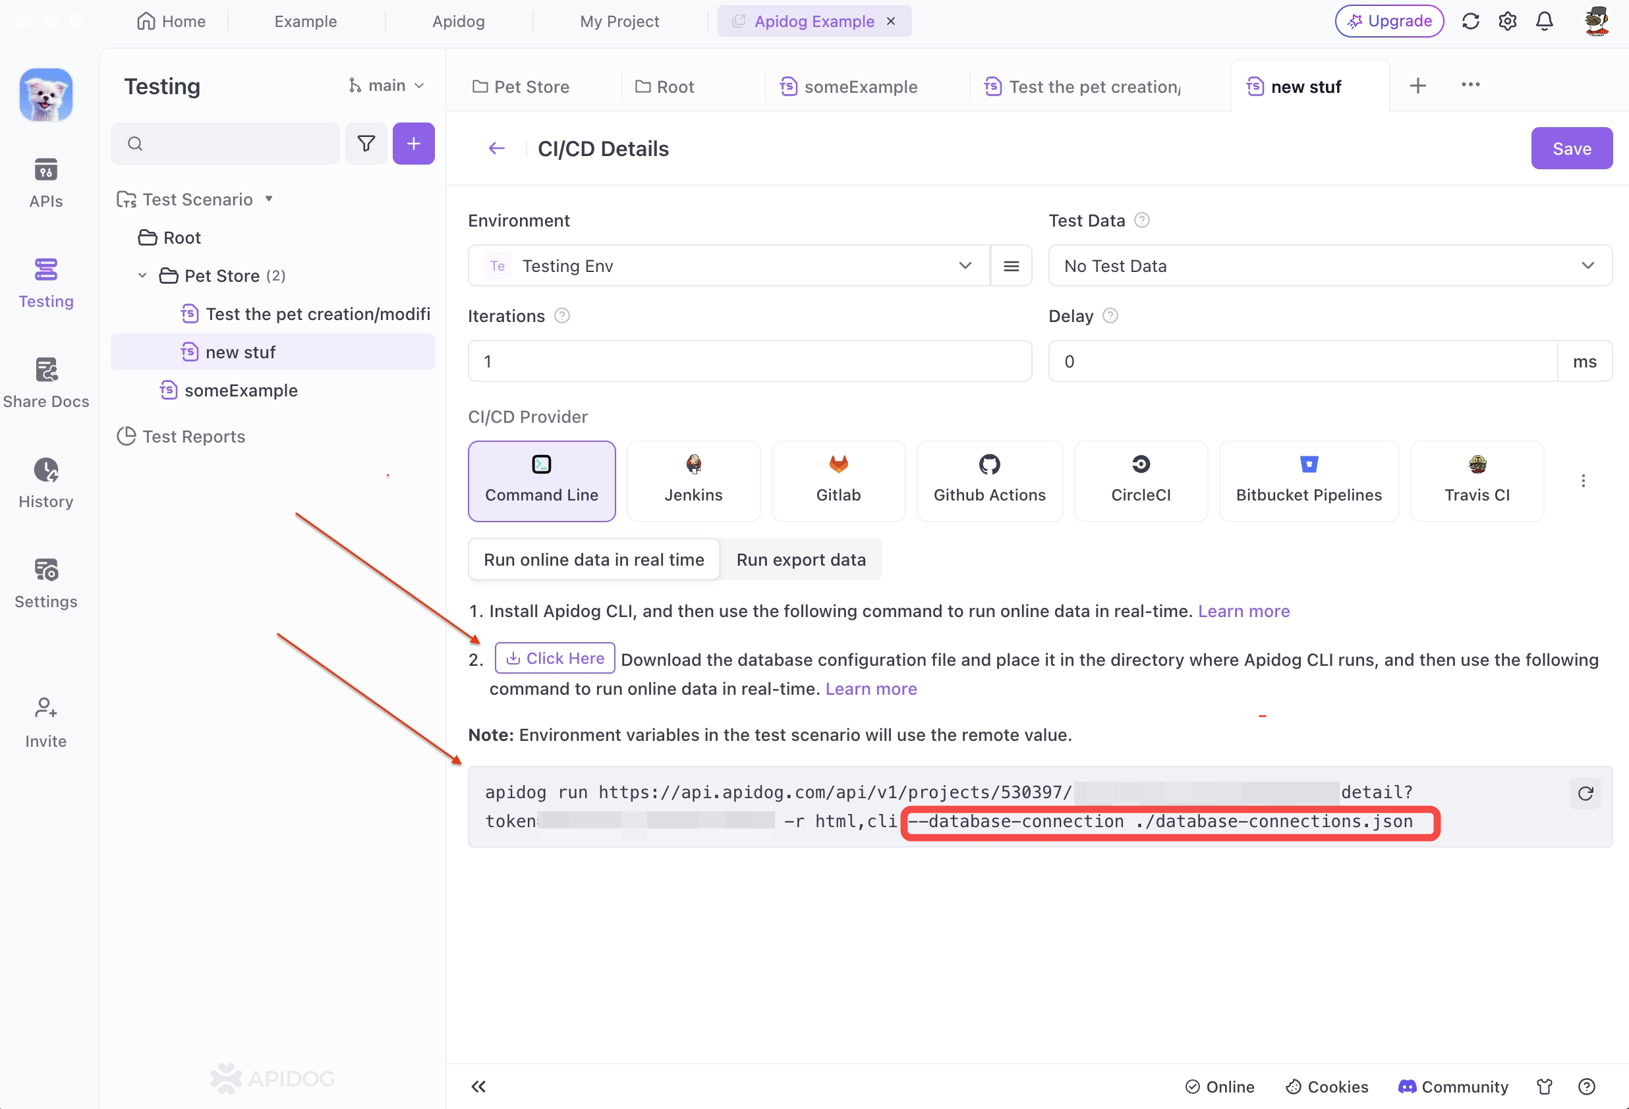This screenshot has height=1109, width=1629.
Task: Click the Test Data help icon
Action: [x=1142, y=221]
